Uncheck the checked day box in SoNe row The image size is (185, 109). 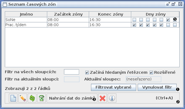coord(168,20)
